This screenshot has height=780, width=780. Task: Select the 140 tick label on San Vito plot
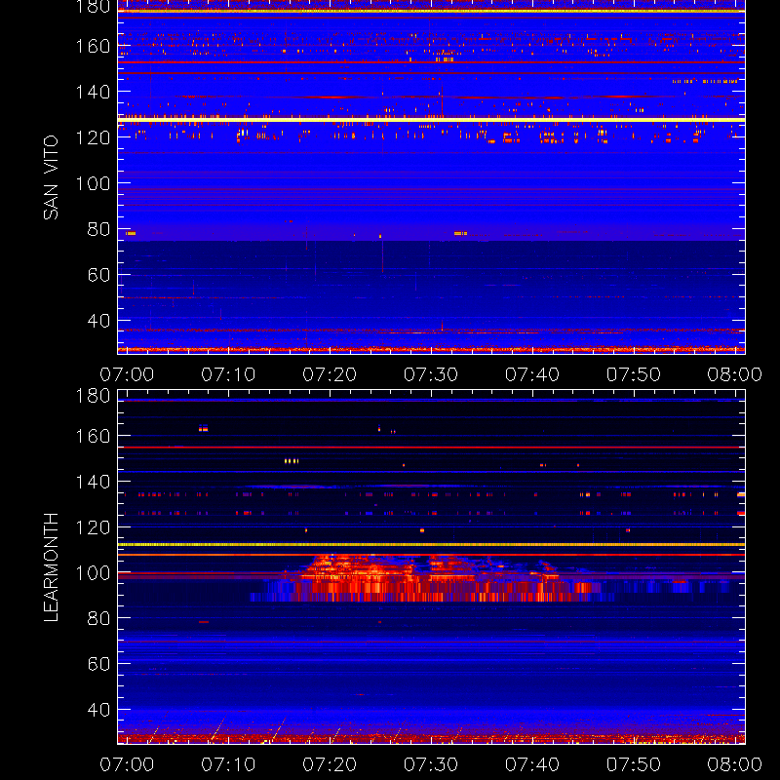(93, 92)
